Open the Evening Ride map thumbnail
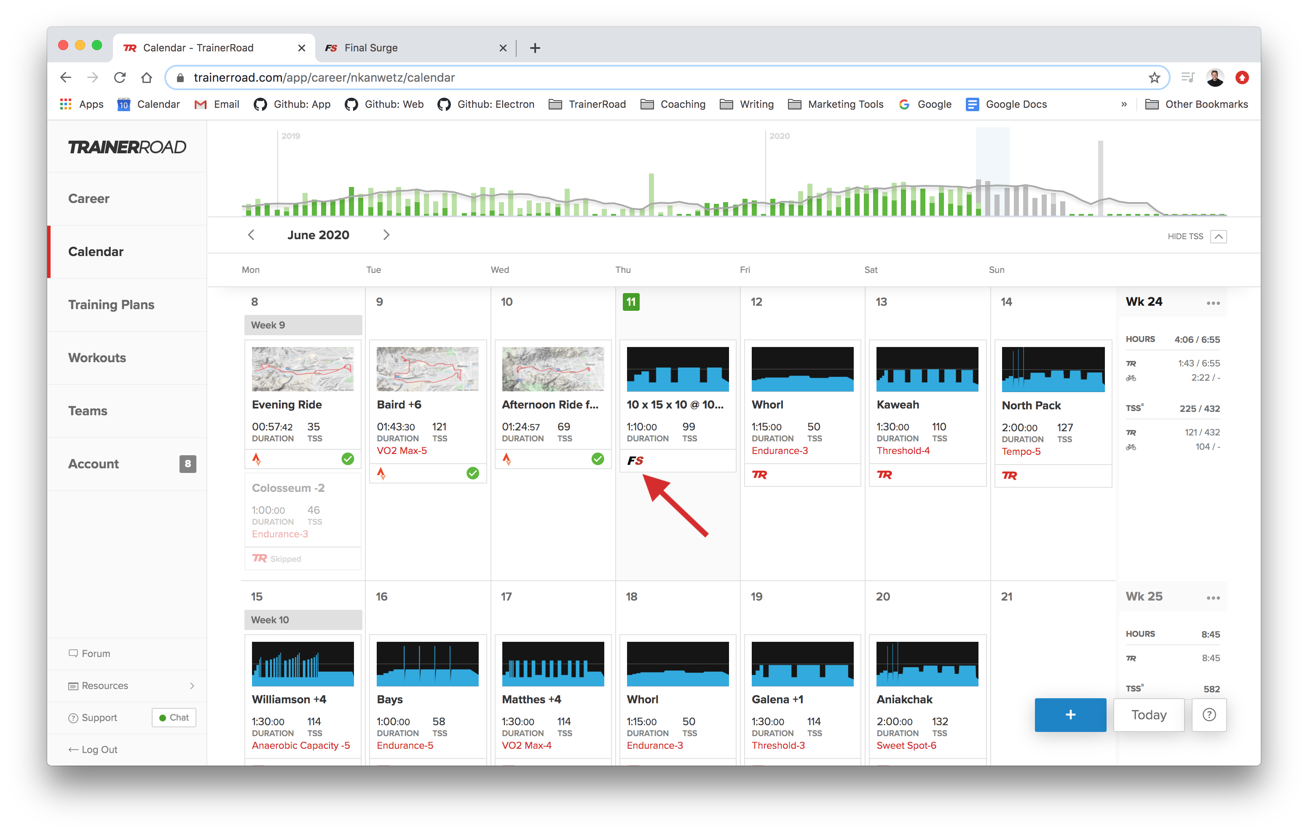The height and width of the screenshot is (833, 1308). (x=303, y=369)
